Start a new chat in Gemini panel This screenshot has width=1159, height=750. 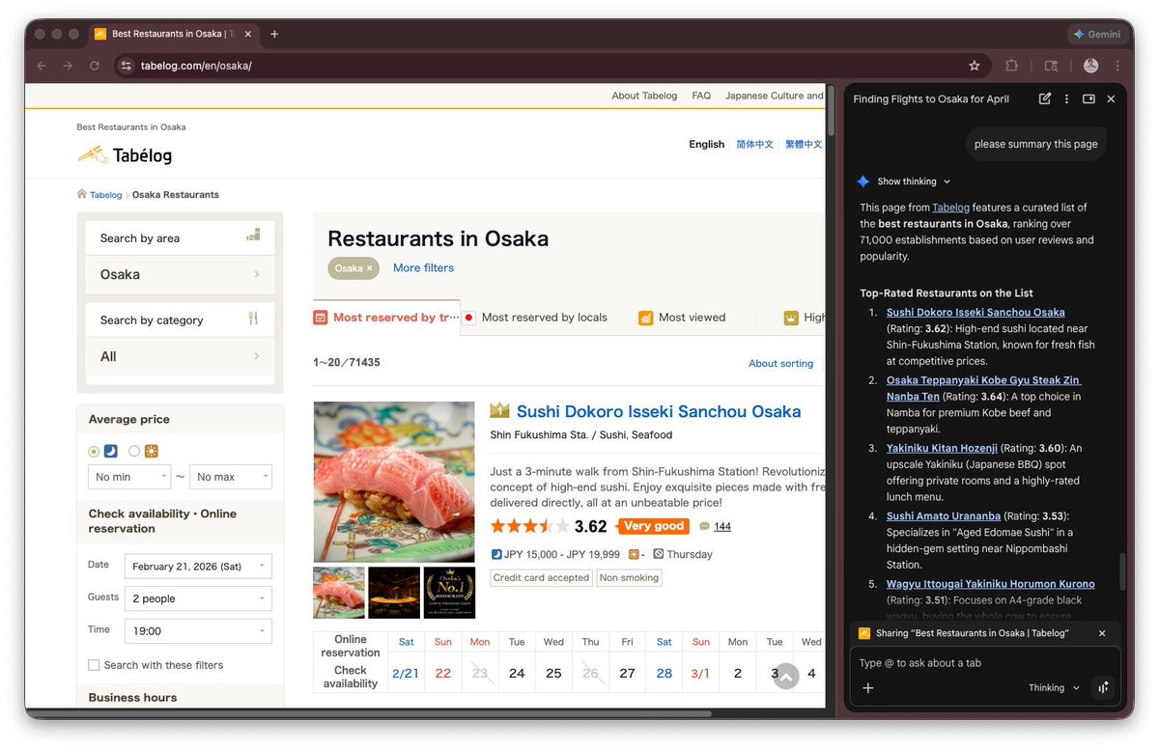point(1045,98)
